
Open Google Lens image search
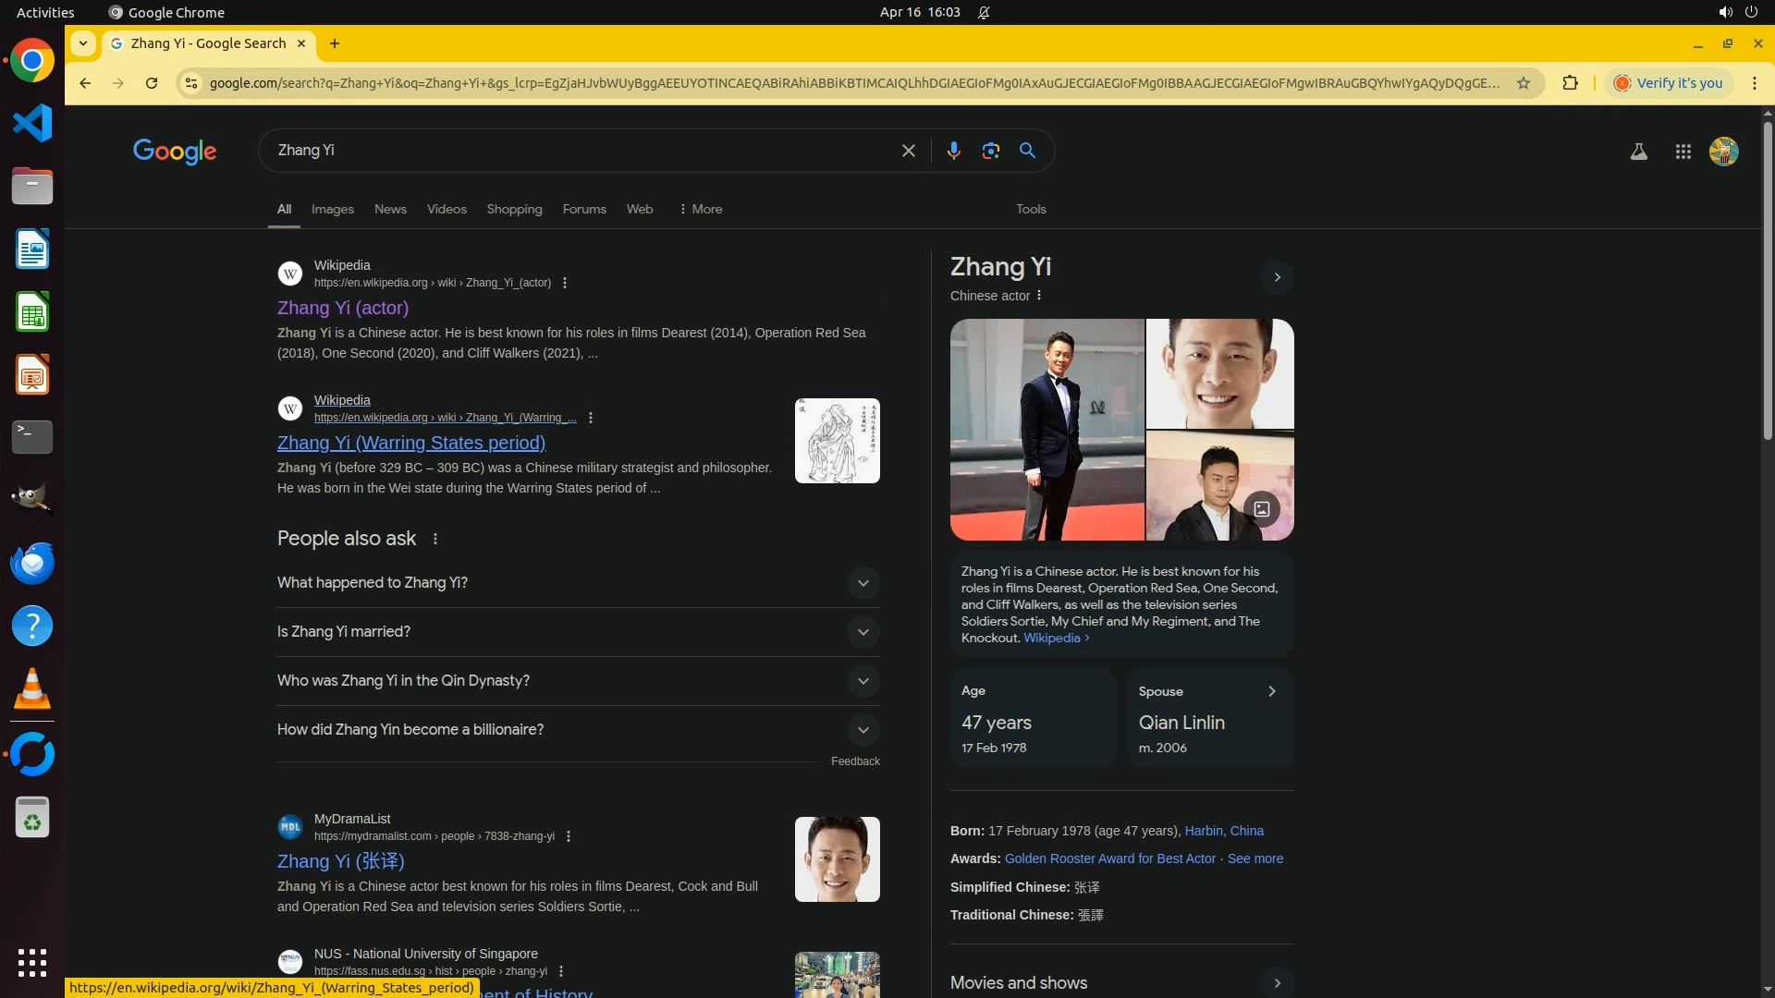[x=990, y=151]
